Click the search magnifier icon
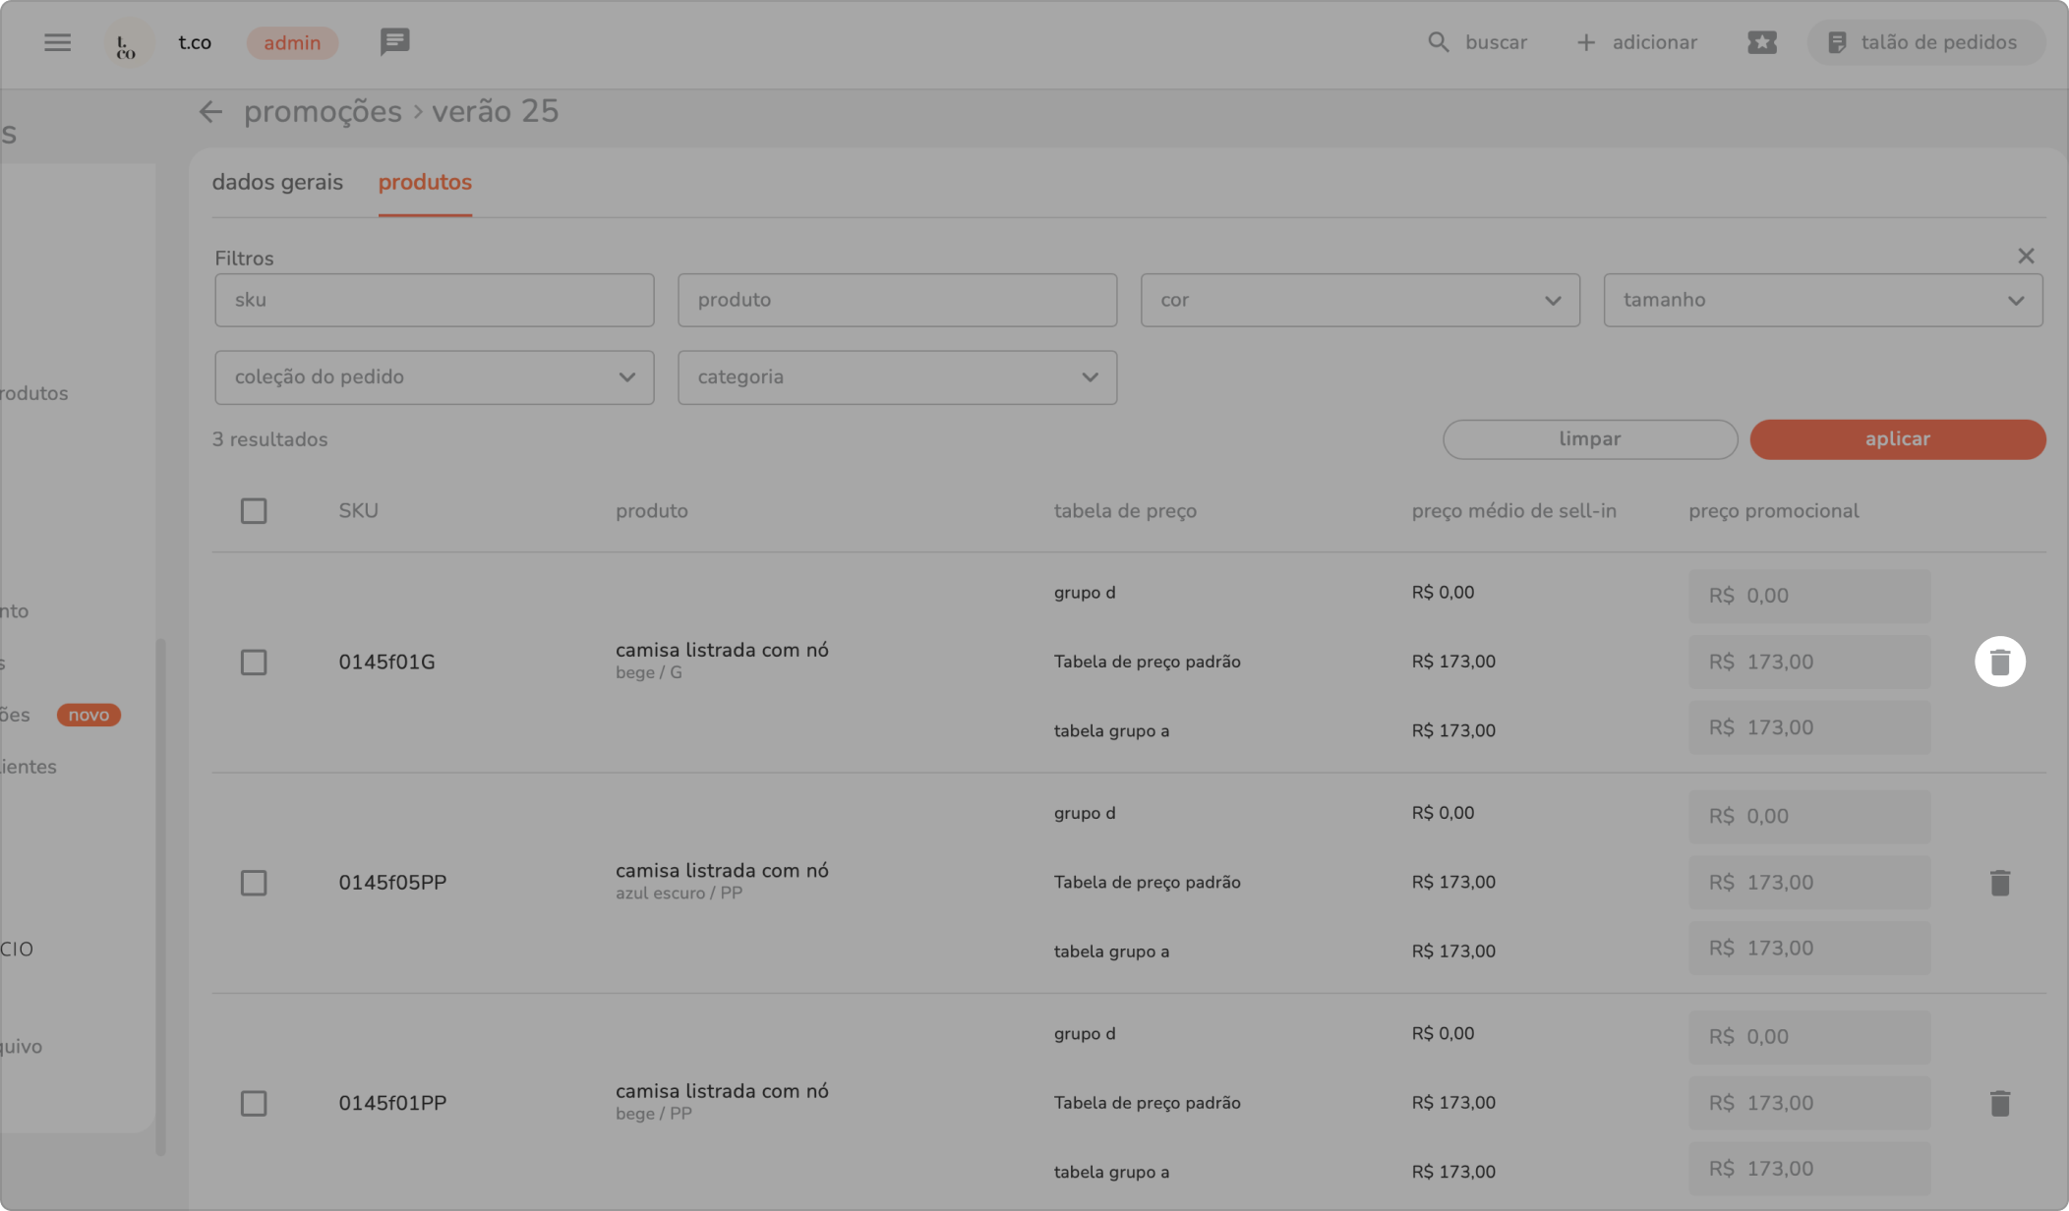Image resolution: width=2069 pixels, height=1211 pixels. click(x=1438, y=42)
